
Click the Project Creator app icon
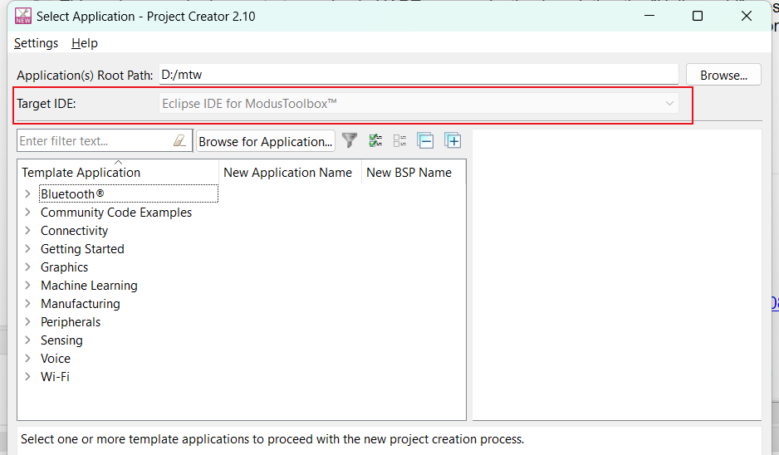coord(23,16)
